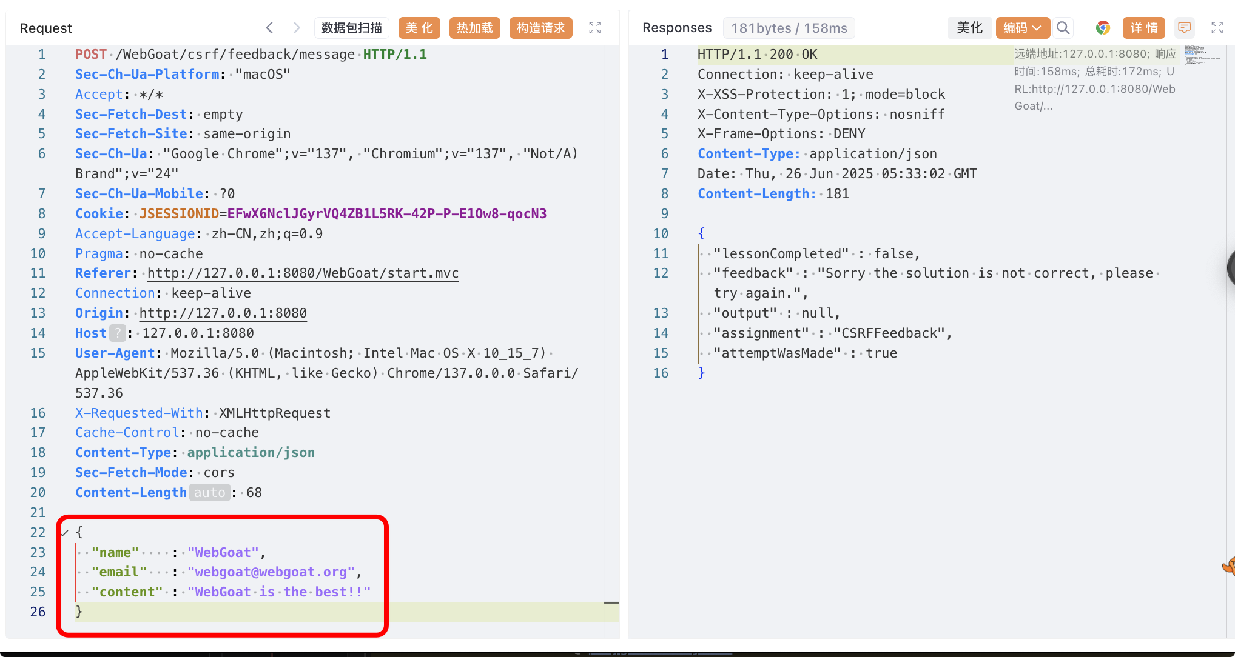Expand the Responses panel to fullscreen
The image size is (1235, 657).
[1217, 28]
